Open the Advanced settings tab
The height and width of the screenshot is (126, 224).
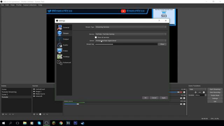point(64,62)
